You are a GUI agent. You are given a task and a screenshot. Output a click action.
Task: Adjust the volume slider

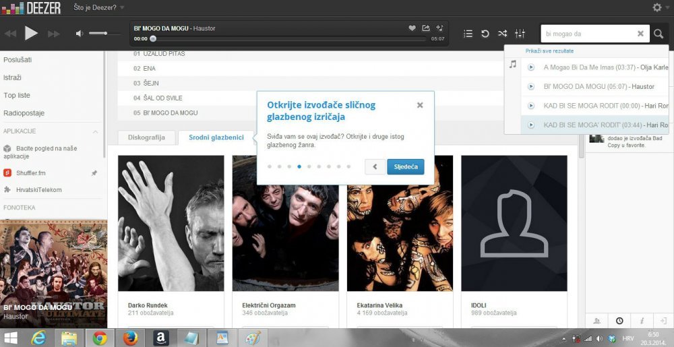104,33
